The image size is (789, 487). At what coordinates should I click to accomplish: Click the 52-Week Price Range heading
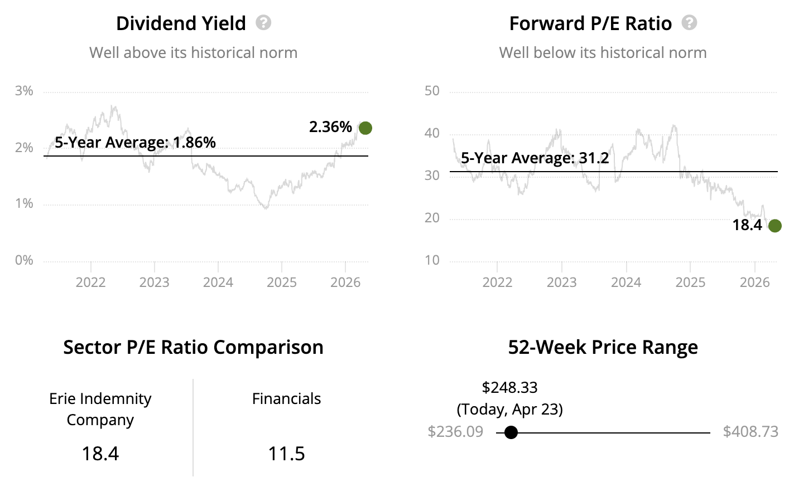[x=603, y=347]
